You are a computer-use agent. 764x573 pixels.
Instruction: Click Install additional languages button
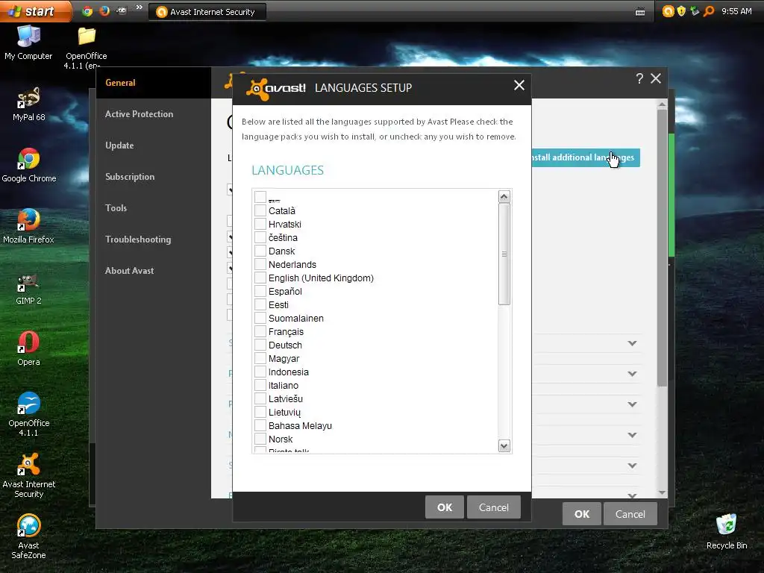click(x=586, y=157)
